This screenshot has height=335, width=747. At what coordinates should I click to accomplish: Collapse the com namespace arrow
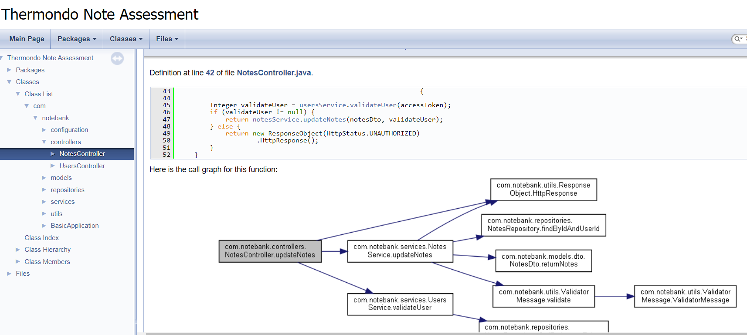pyautogui.click(x=27, y=106)
